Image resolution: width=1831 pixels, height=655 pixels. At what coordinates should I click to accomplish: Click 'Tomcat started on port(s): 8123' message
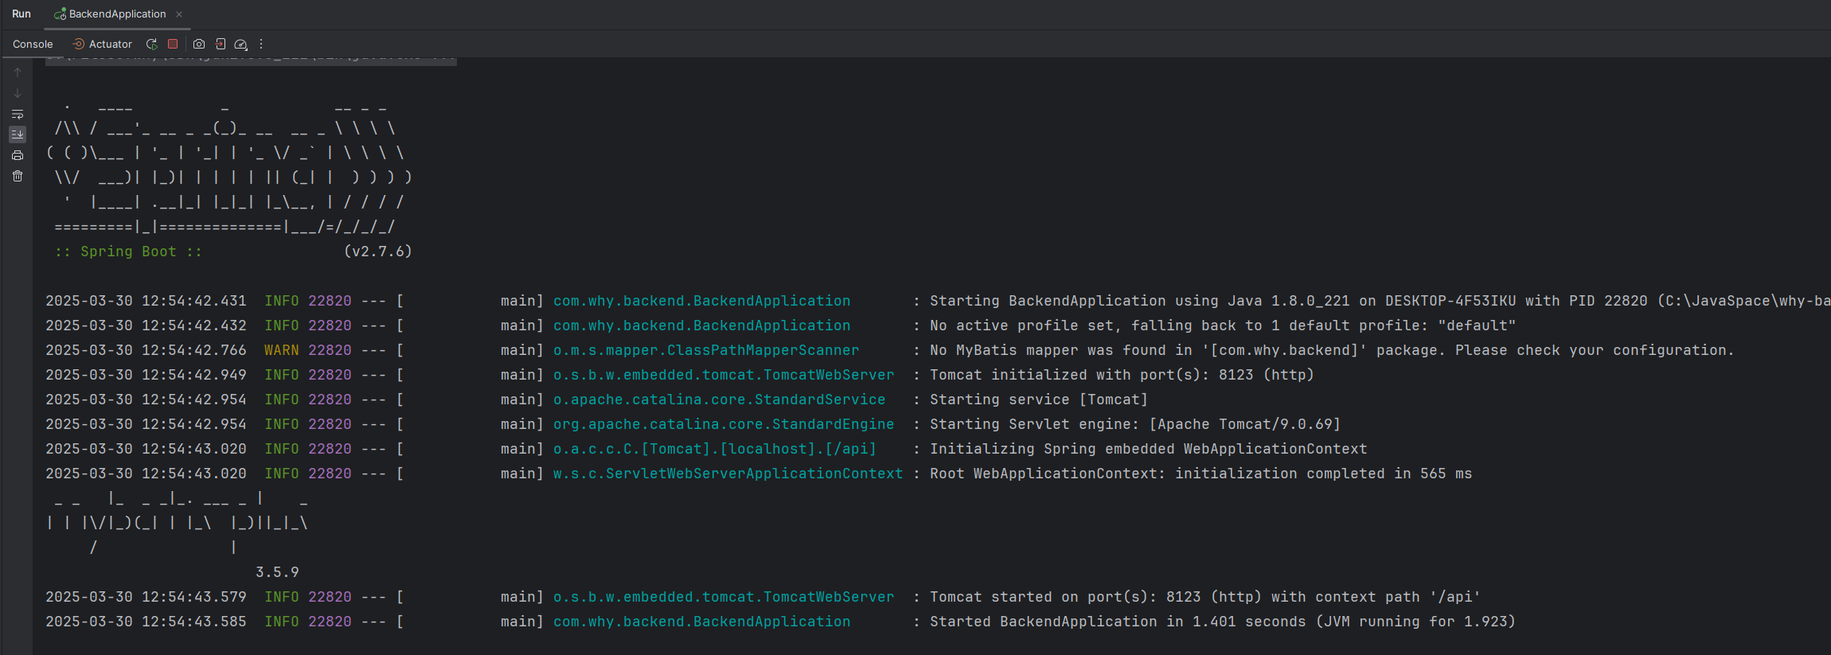1205,597
